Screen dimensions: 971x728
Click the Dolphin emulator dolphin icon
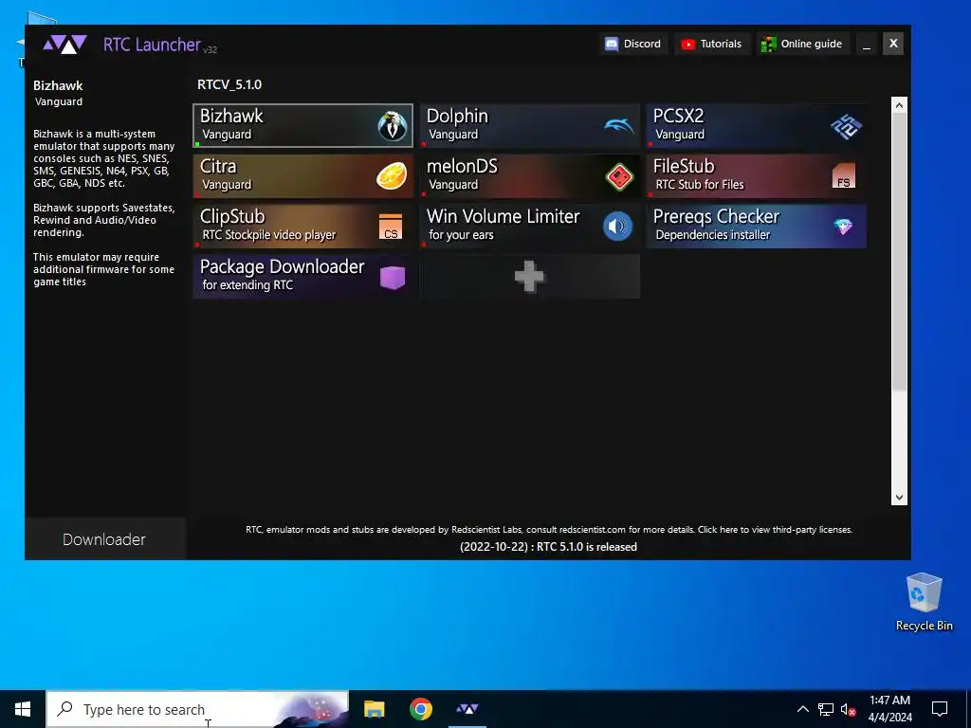click(618, 126)
